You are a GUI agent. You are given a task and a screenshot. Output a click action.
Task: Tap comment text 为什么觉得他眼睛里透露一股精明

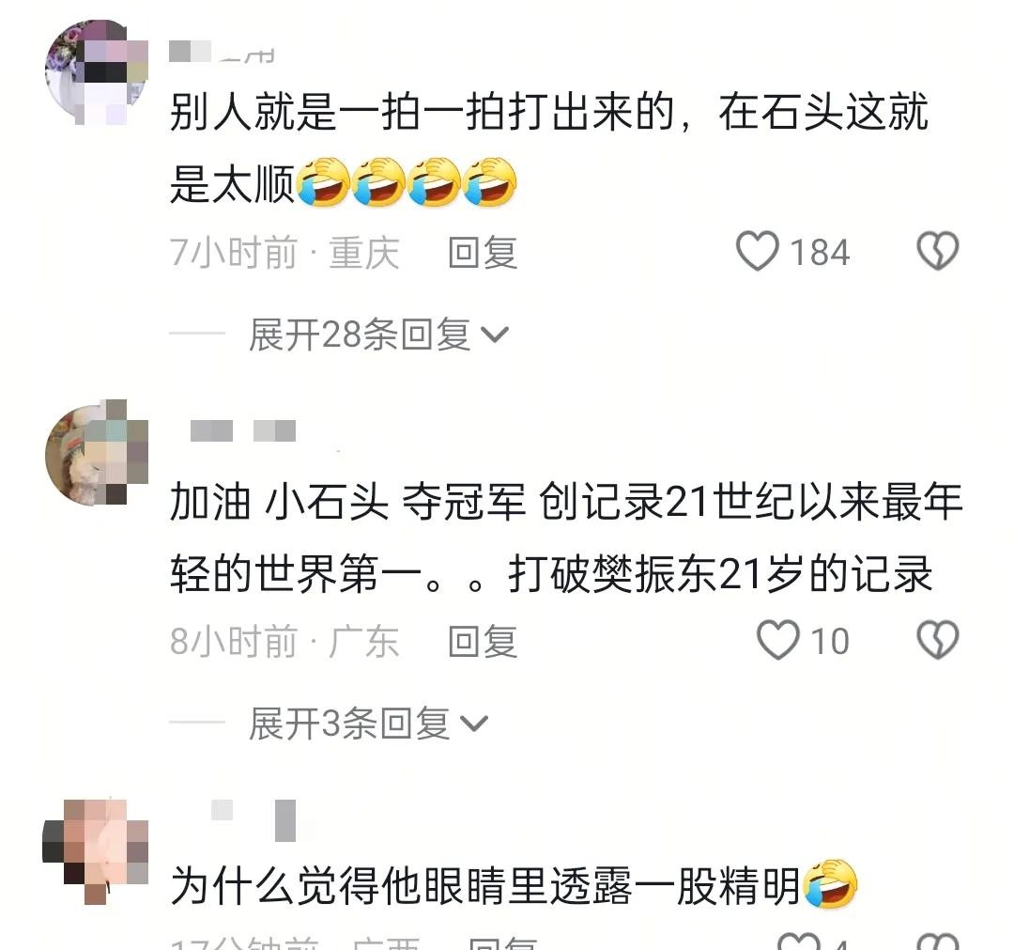click(485, 885)
